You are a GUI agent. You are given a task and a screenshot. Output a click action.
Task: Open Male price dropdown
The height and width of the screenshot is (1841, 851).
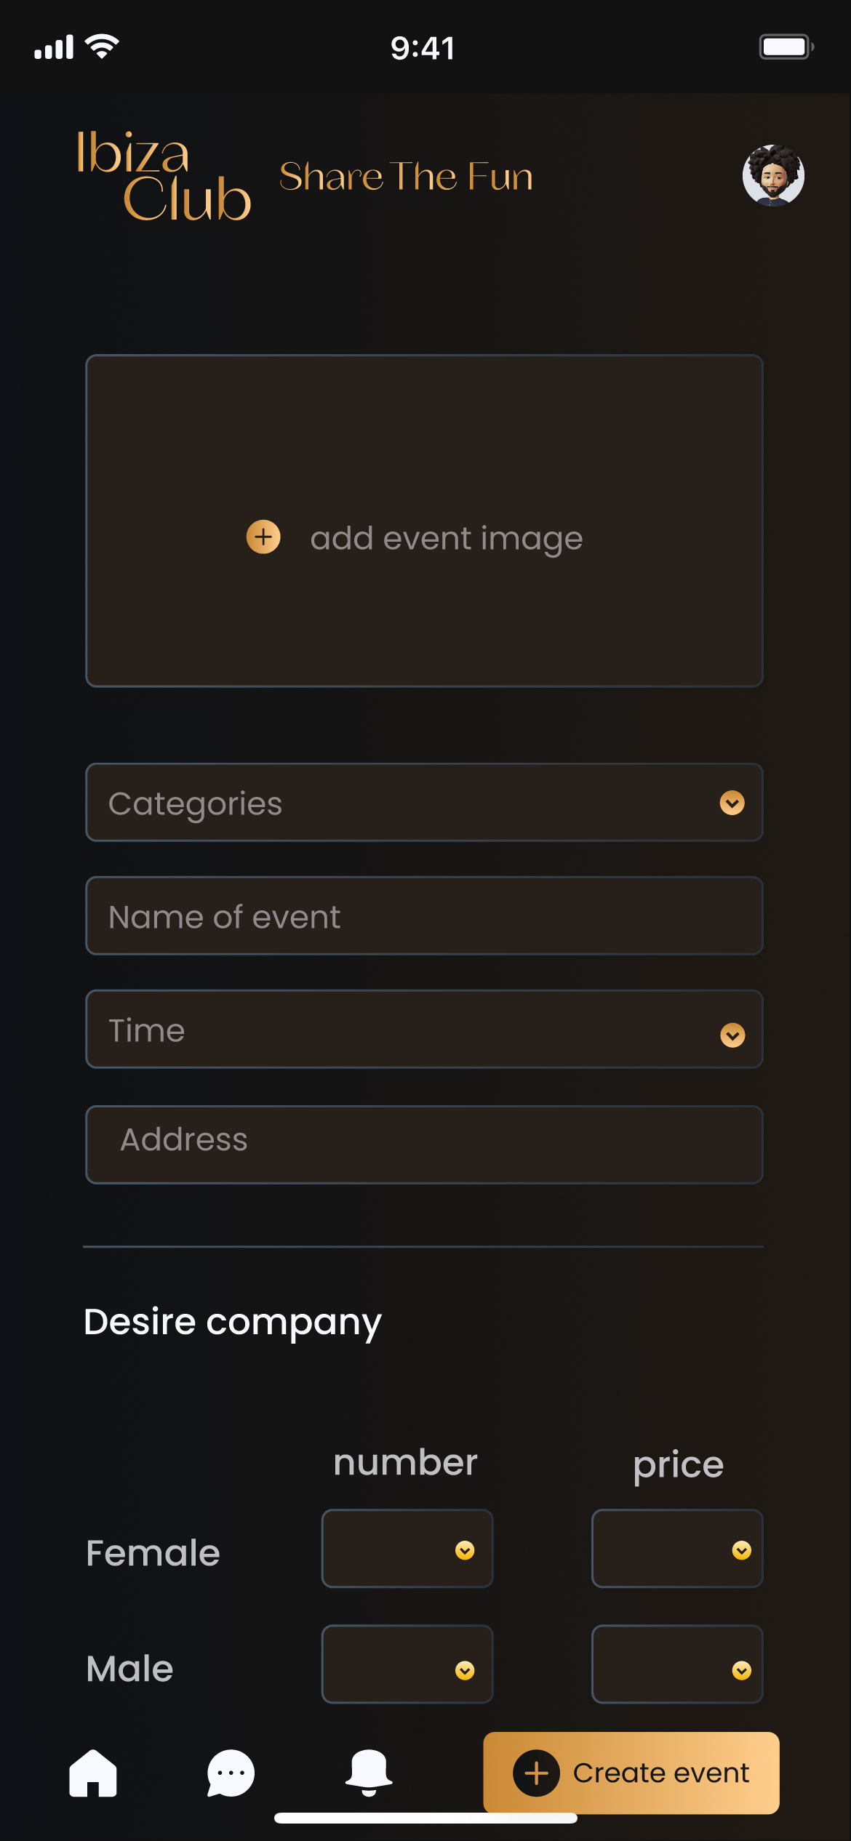(677, 1664)
